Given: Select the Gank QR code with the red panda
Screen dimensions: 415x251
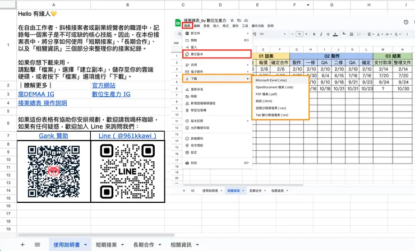Looking at the screenshot, I should tap(54, 171).
